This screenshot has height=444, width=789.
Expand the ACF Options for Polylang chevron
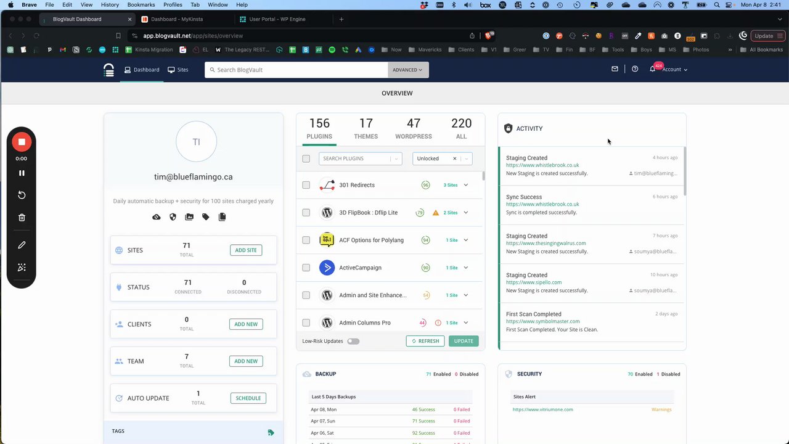pyautogui.click(x=466, y=240)
